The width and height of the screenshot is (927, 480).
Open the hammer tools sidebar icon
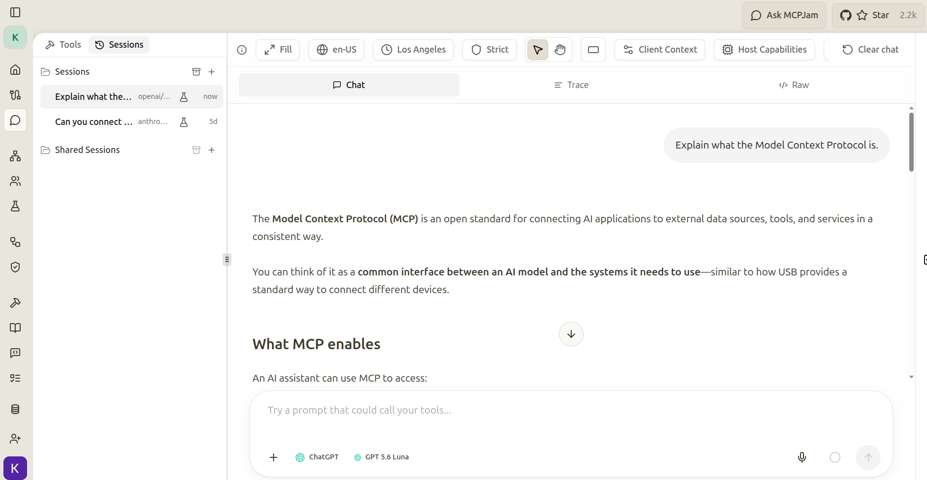[15, 302]
